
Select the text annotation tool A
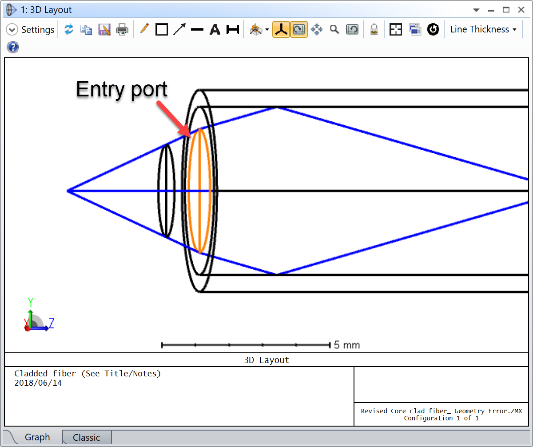(x=215, y=30)
